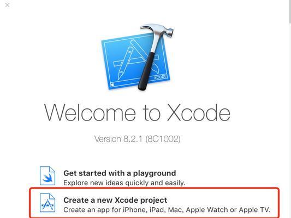Click the Version 8.2.1 (8C1002) label

point(138,139)
